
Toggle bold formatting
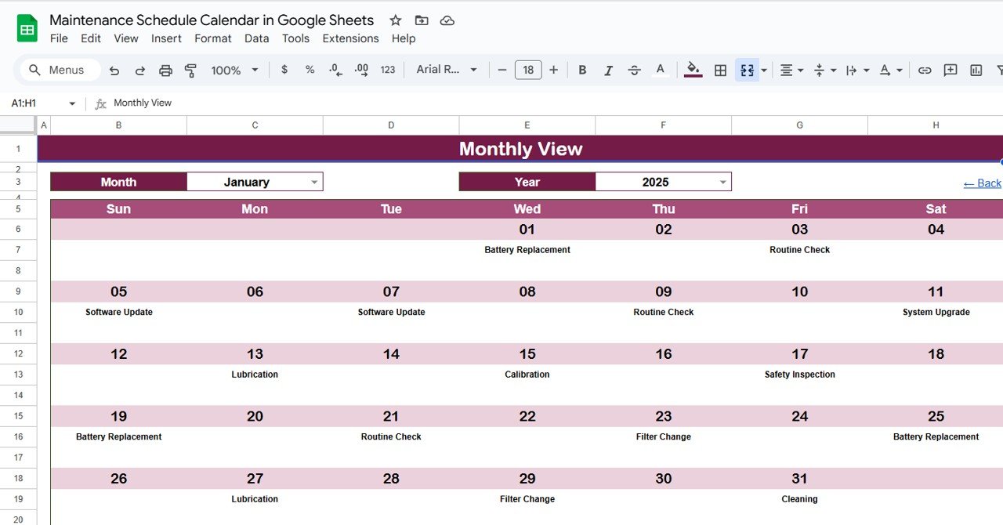tap(582, 70)
